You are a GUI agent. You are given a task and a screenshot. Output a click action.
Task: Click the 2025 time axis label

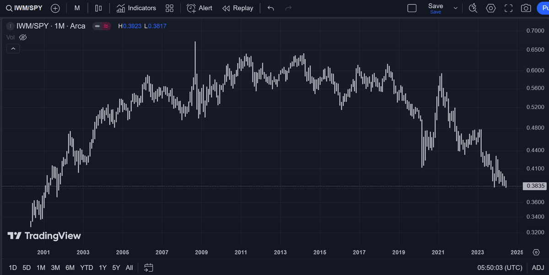517,252
